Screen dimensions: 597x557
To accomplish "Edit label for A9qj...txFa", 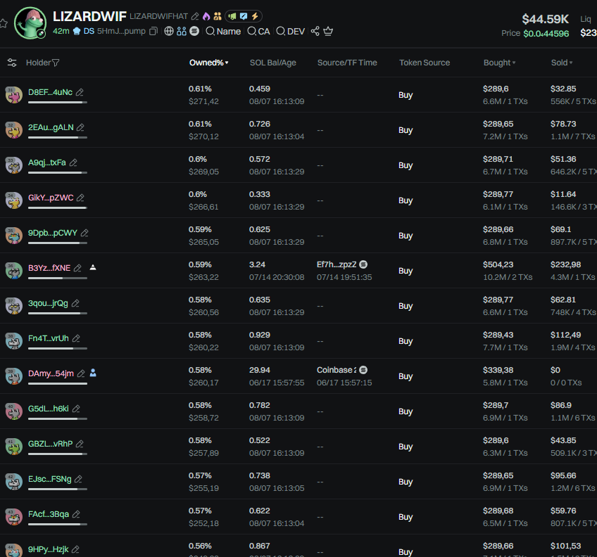I will coord(73,162).
